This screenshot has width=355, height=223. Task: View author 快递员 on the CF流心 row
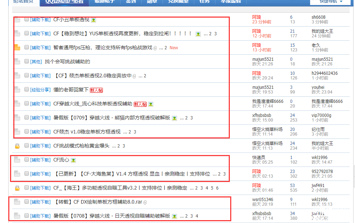259,157
